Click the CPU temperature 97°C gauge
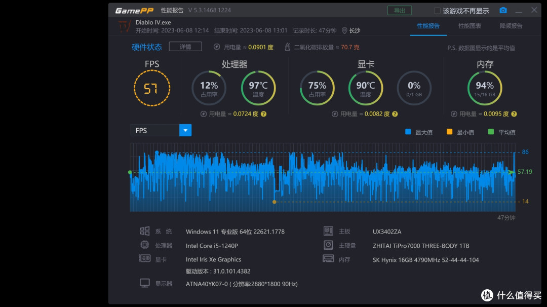 pyautogui.click(x=258, y=88)
